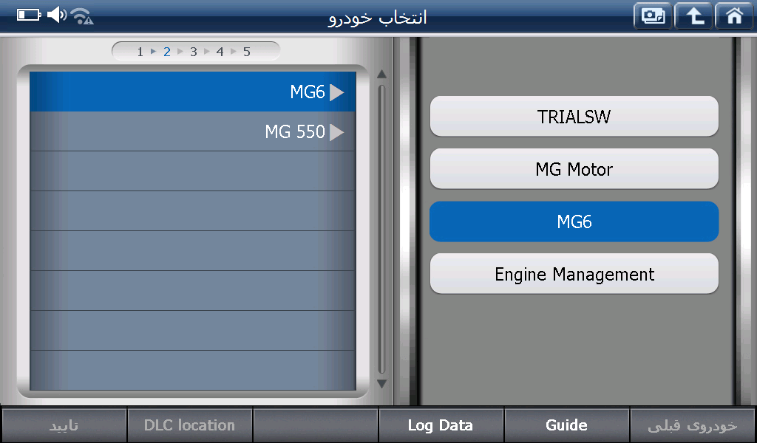
Task: Click the screenshot capture icon
Action: (x=653, y=16)
